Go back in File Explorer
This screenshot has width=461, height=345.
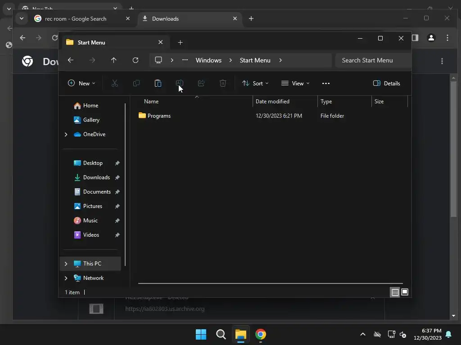[71, 60]
